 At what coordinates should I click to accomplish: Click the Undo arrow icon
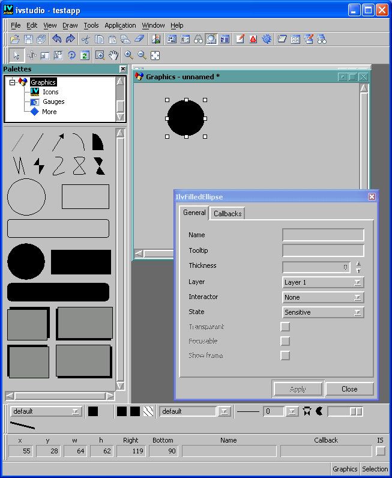(x=57, y=39)
